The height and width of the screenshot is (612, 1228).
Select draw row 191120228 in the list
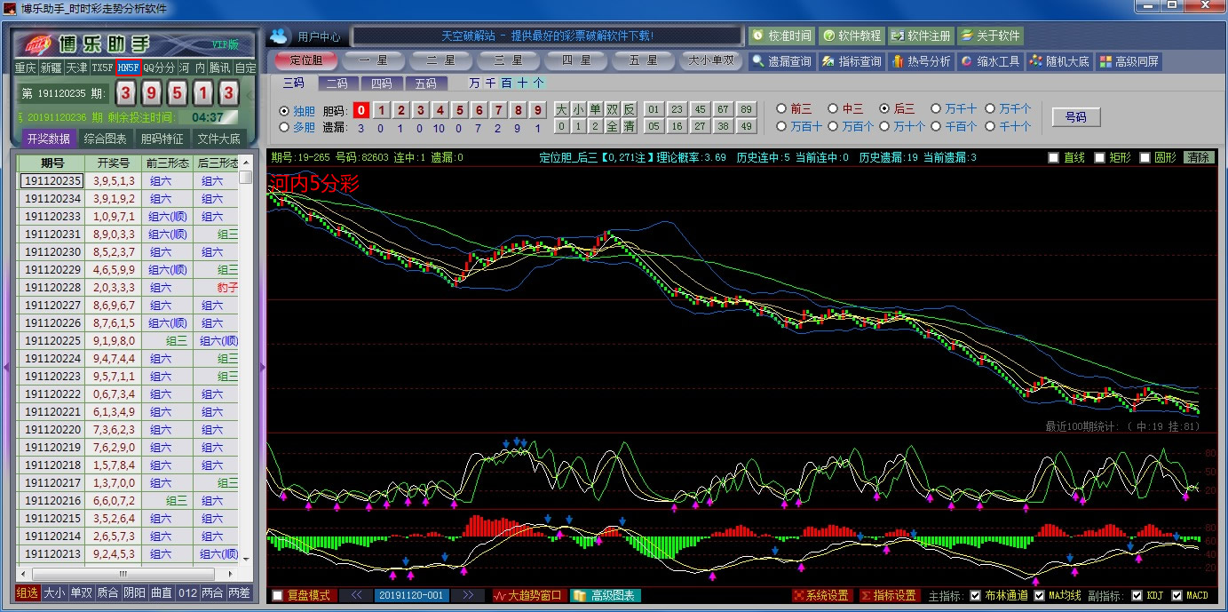click(52, 288)
